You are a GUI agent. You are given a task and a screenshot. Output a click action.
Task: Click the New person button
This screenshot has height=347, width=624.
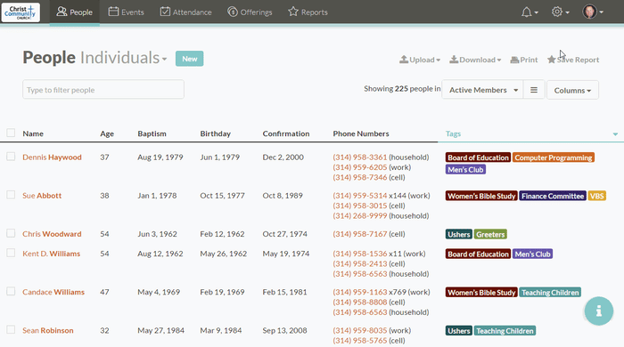click(189, 59)
